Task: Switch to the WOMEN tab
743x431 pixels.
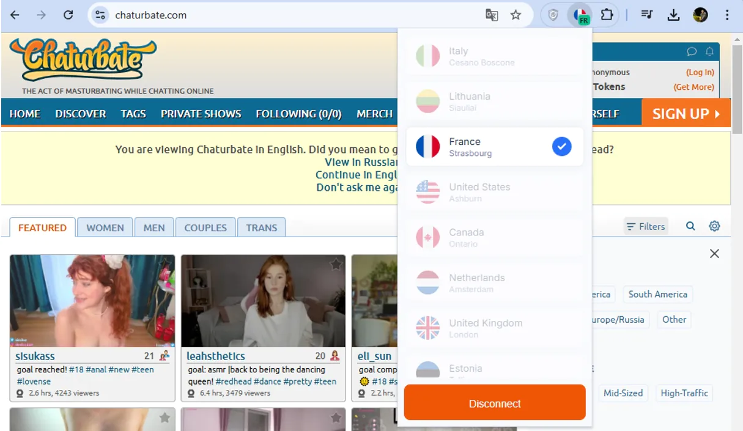Action: (x=105, y=227)
